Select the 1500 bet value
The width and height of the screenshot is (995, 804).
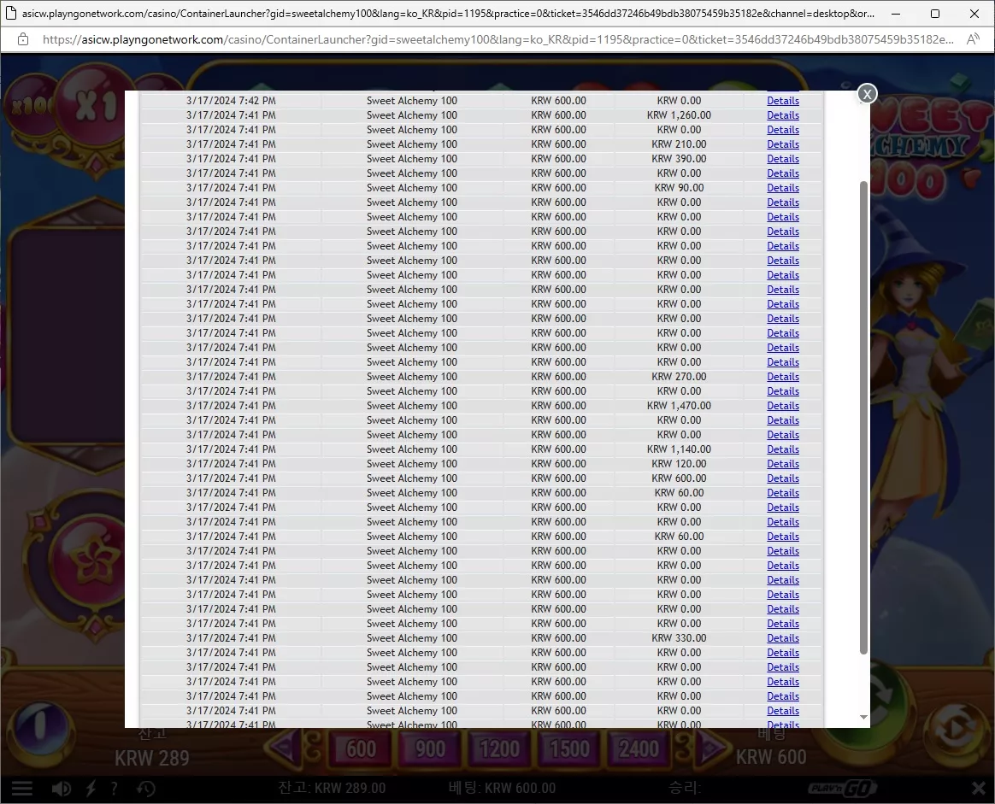(569, 748)
